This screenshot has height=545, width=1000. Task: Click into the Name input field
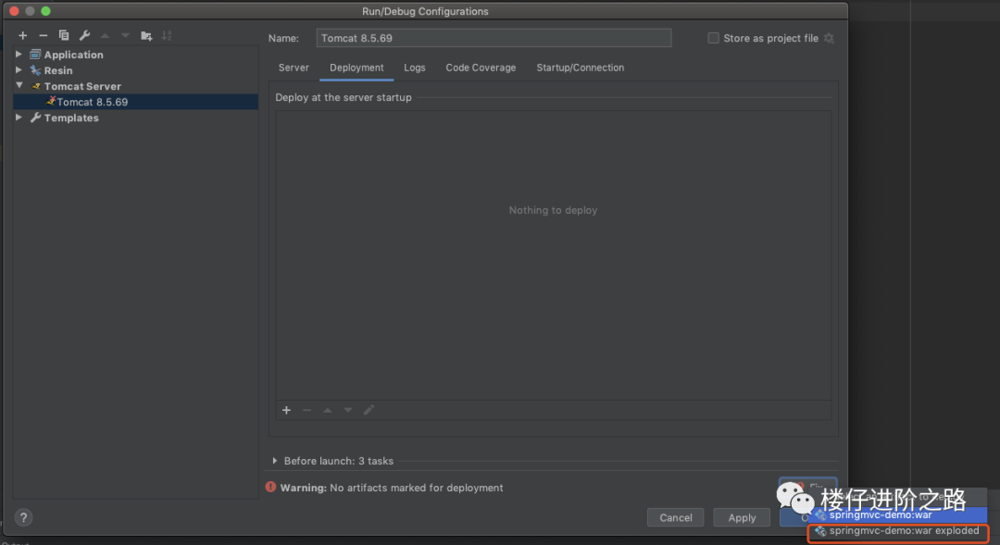494,38
